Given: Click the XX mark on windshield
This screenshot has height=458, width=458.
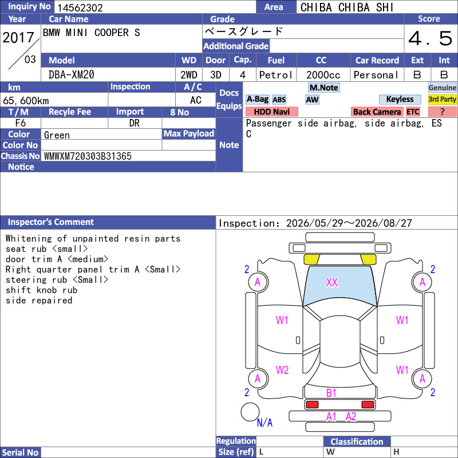Looking at the screenshot, I should pyautogui.click(x=332, y=282).
